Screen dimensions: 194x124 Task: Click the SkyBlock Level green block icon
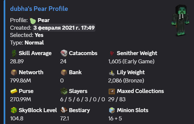click(x=14, y=110)
